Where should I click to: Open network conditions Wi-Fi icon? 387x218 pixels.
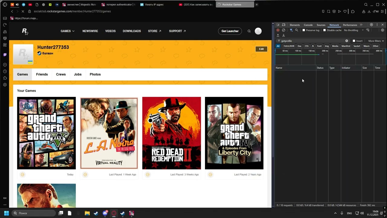pos(368,30)
